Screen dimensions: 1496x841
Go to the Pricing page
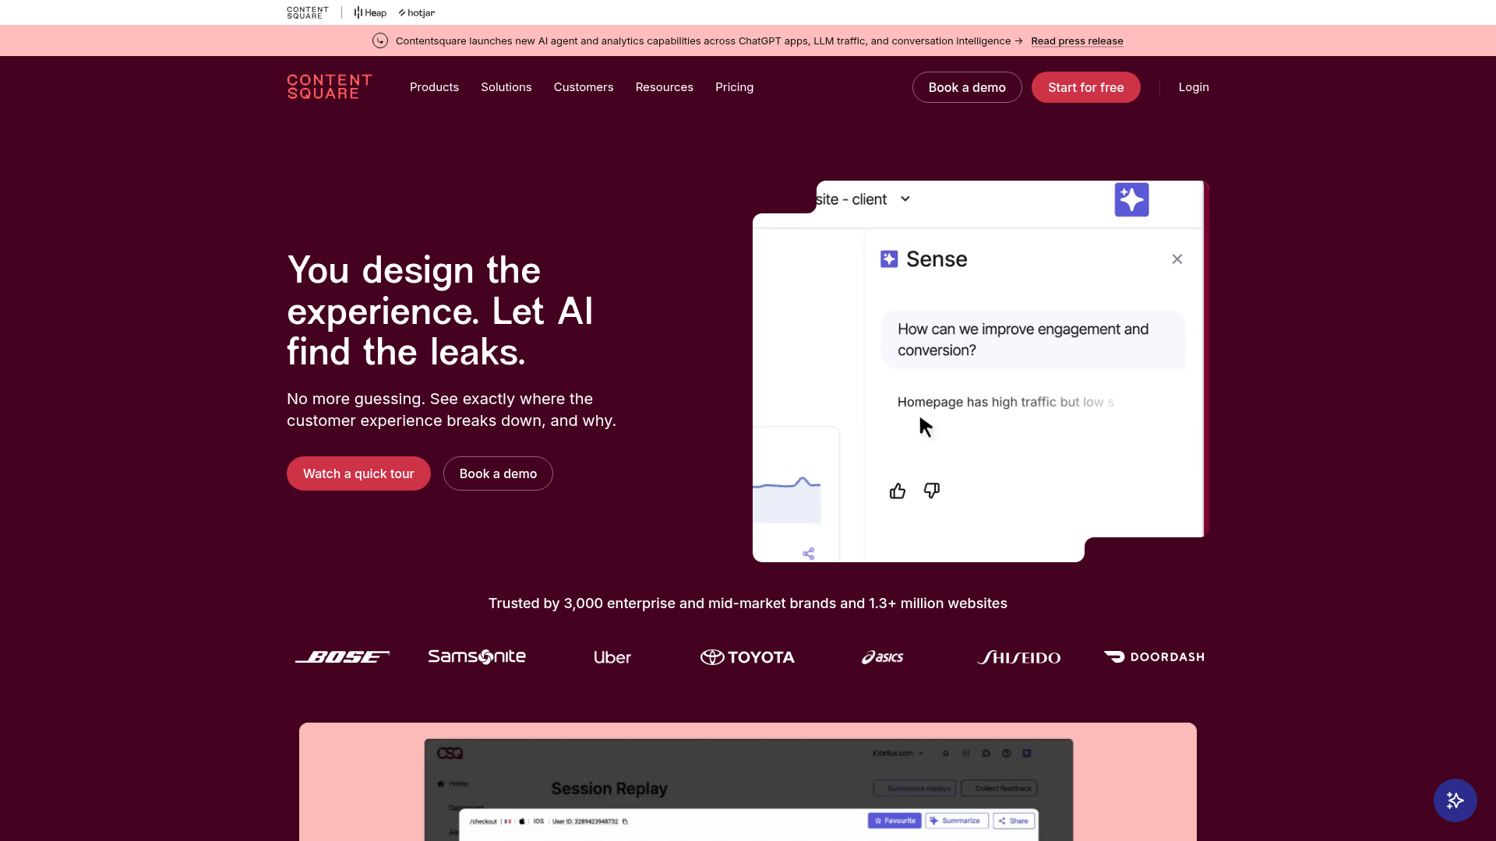click(735, 87)
